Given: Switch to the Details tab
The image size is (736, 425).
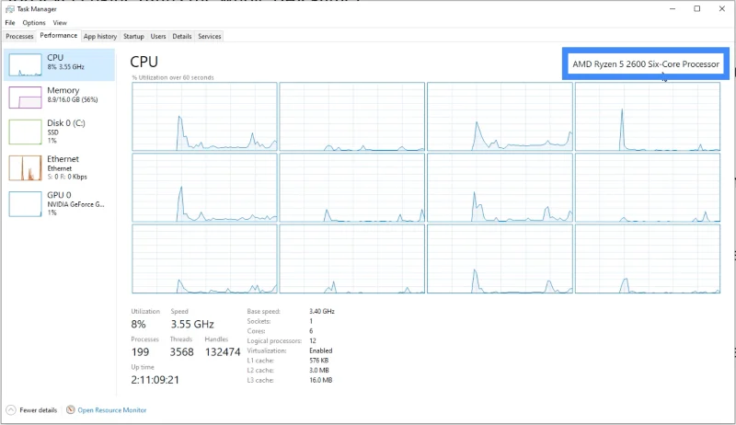Looking at the screenshot, I should 182,36.
